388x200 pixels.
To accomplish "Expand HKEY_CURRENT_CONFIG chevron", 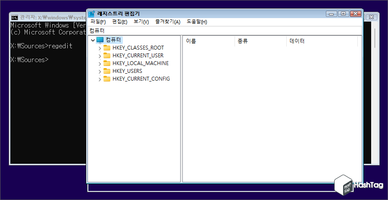I will (x=100, y=79).
